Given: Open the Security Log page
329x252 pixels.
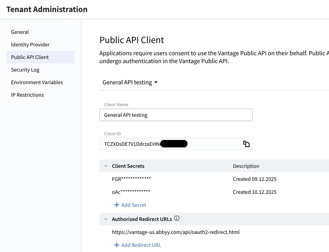Looking at the screenshot, I should [x=25, y=70].
